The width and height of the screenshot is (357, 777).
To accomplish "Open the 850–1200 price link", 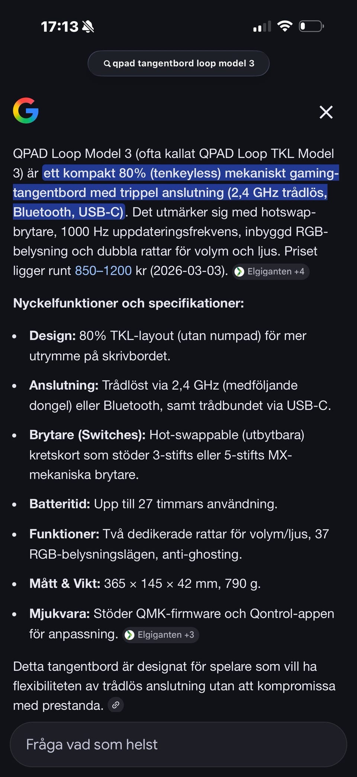I will click(103, 270).
